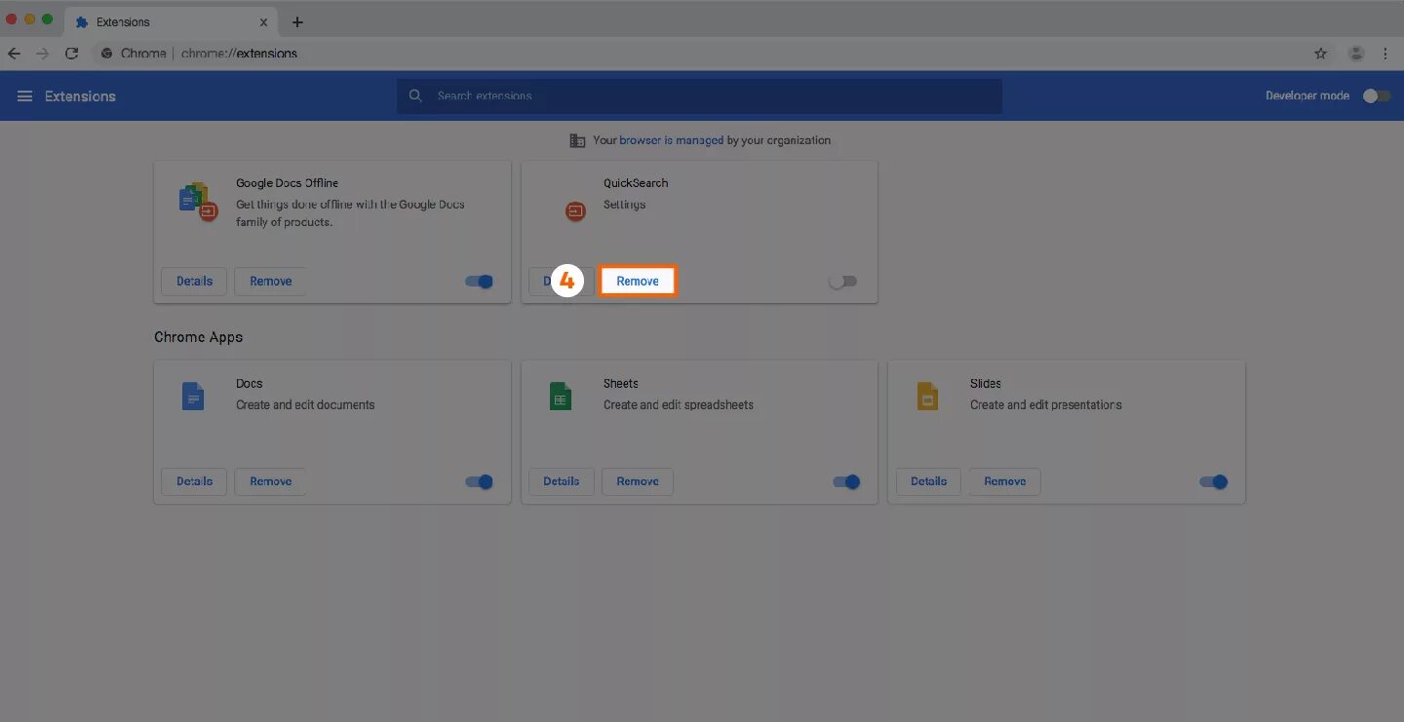Open Details for the Slides app
The width and height of the screenshot is (1404, 722).
(x=928, y=481)
